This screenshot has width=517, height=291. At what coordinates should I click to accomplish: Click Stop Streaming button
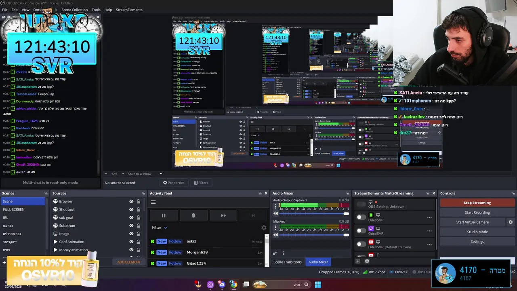click(x=477, y=202)
